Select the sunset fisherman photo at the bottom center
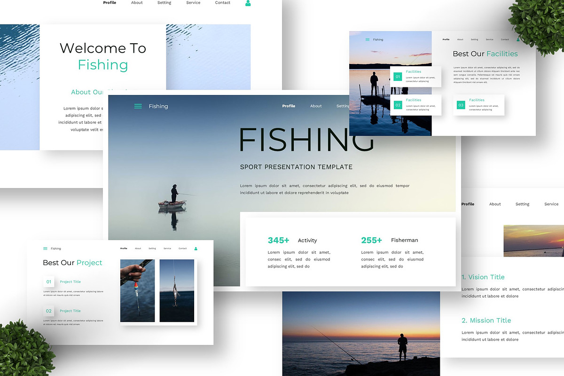 (x=361, y=334)
